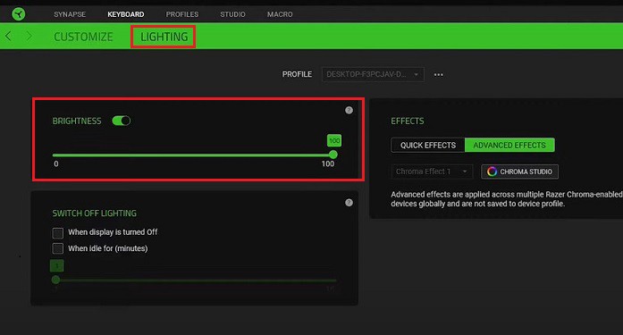The height and width of the screenshot is (335, 623).
Task: Go forward with the right arrow
Action: pos(29,36)
